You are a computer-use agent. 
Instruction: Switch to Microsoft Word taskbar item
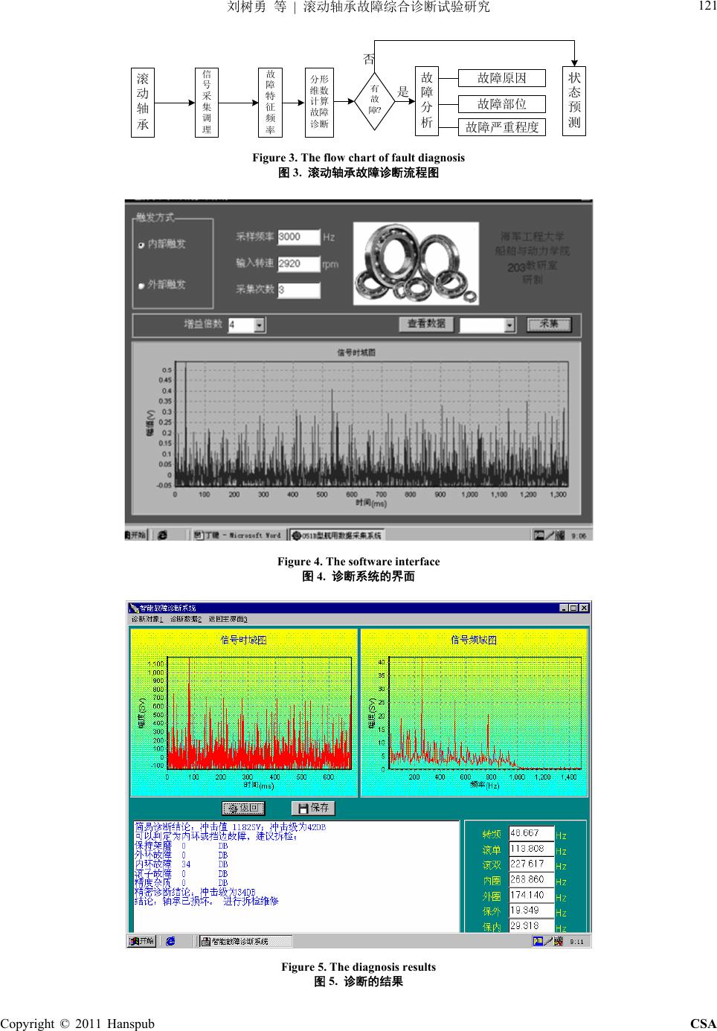click(x=238, y=535)
